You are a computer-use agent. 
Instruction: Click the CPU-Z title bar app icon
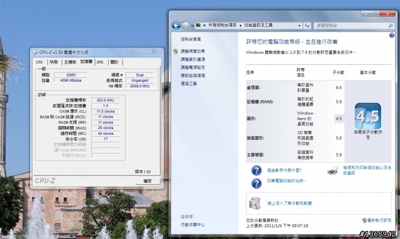point(35,52)
